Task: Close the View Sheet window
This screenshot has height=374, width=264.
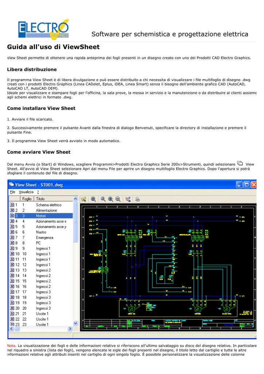Action: 254,184
